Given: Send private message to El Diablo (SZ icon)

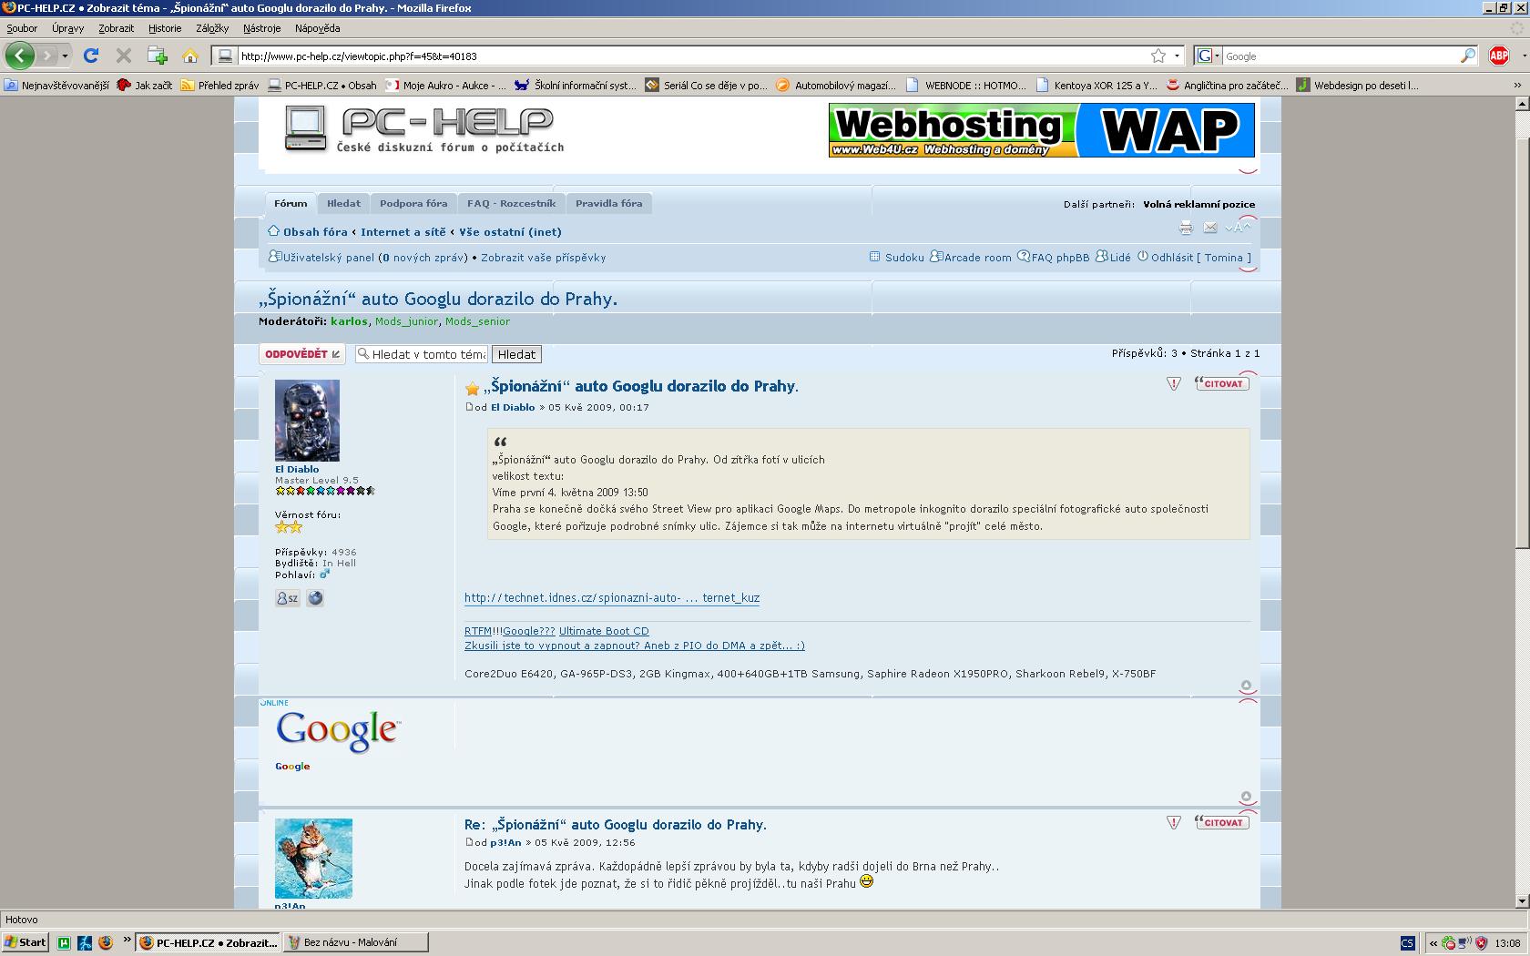Looking at the screenshot, I should (287, 598).
